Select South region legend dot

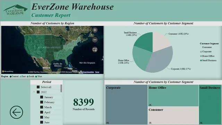pyautogui.click(x=27, y=76)
